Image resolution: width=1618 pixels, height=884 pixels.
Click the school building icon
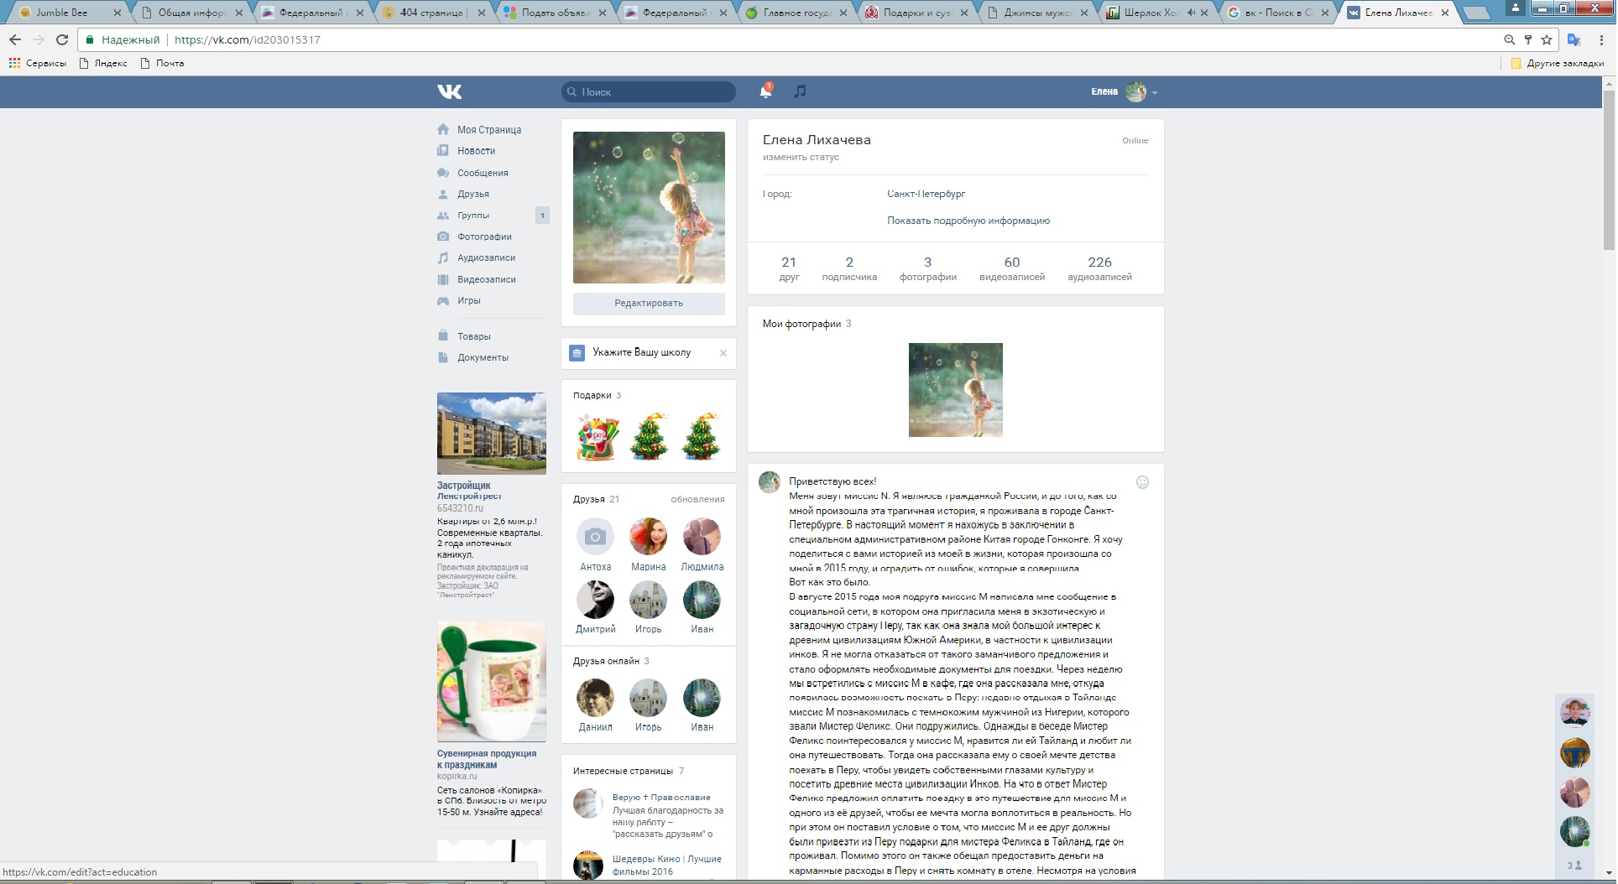coord(577,353)
